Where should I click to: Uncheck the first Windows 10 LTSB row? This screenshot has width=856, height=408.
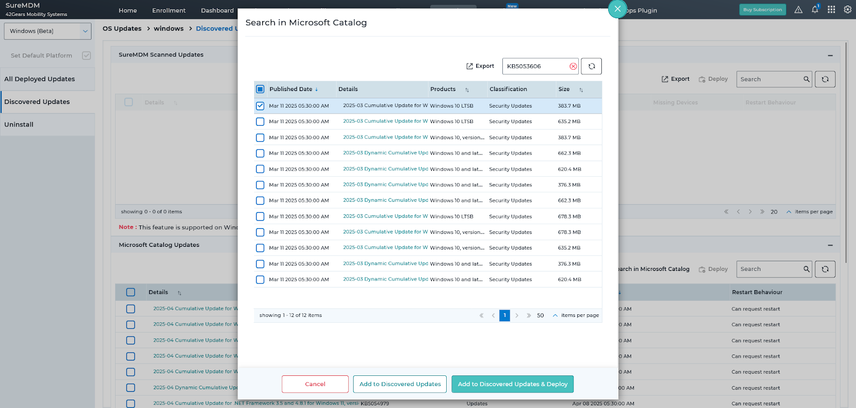tap(260, 106)
